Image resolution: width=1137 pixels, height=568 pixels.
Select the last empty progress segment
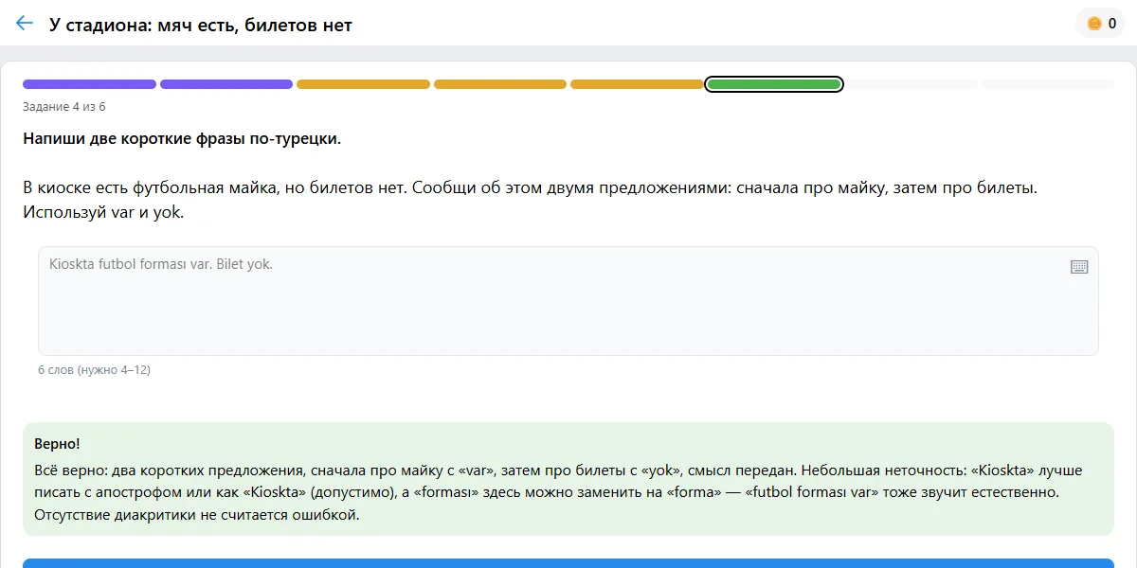(1048, 84)
